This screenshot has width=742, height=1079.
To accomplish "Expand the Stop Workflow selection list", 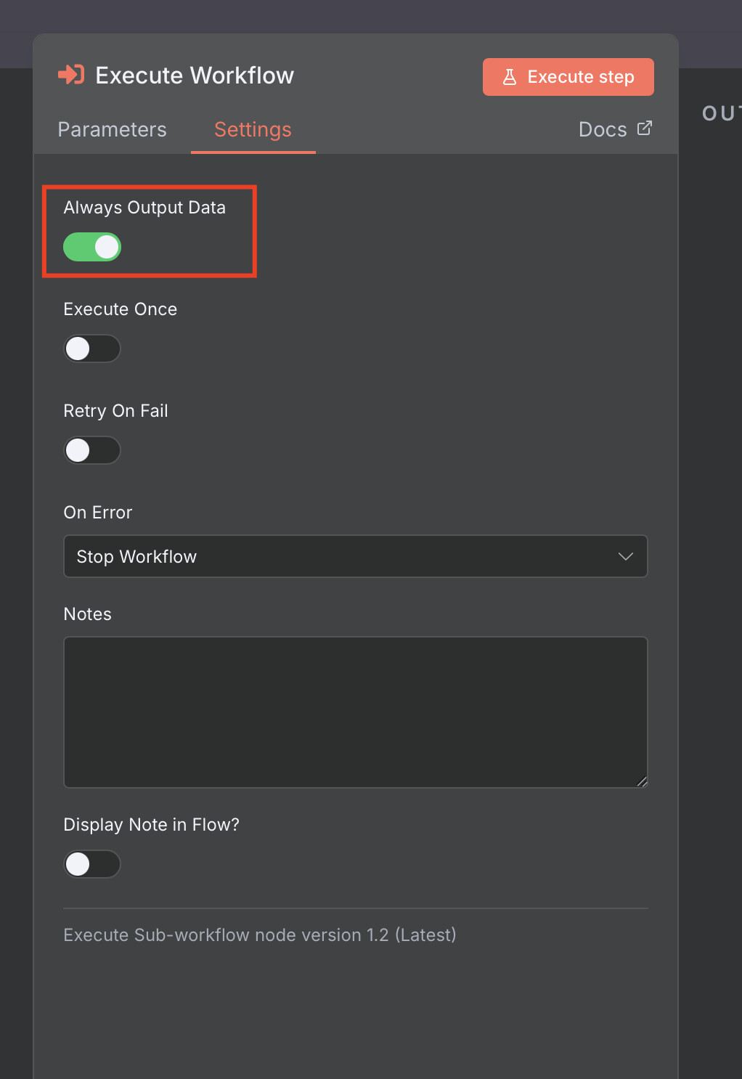I will tap(356, 556).
